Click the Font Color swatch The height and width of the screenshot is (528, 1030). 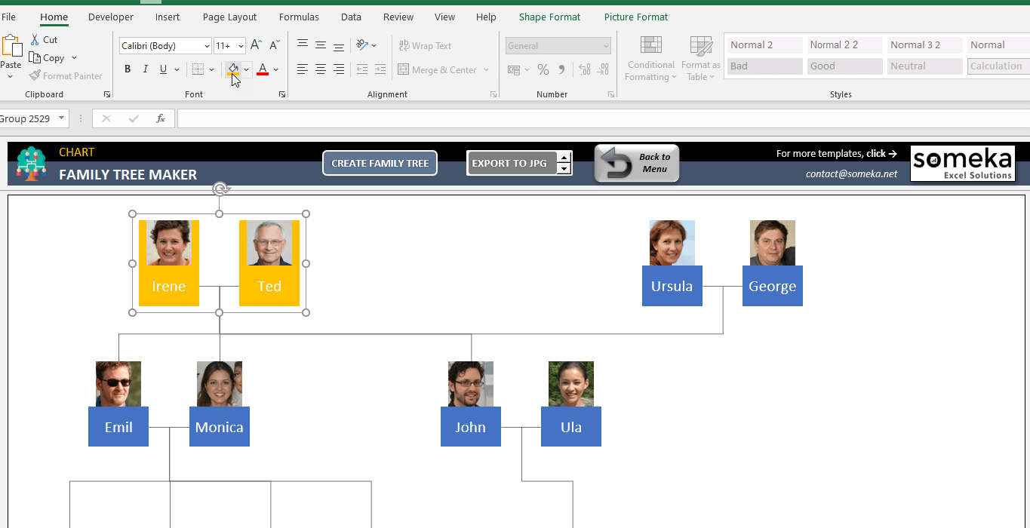click(262, 69)
